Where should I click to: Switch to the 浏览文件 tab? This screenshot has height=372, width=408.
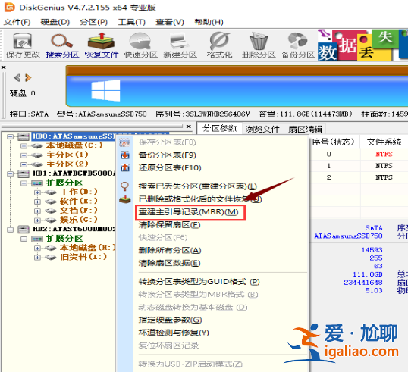coord(262,129)
